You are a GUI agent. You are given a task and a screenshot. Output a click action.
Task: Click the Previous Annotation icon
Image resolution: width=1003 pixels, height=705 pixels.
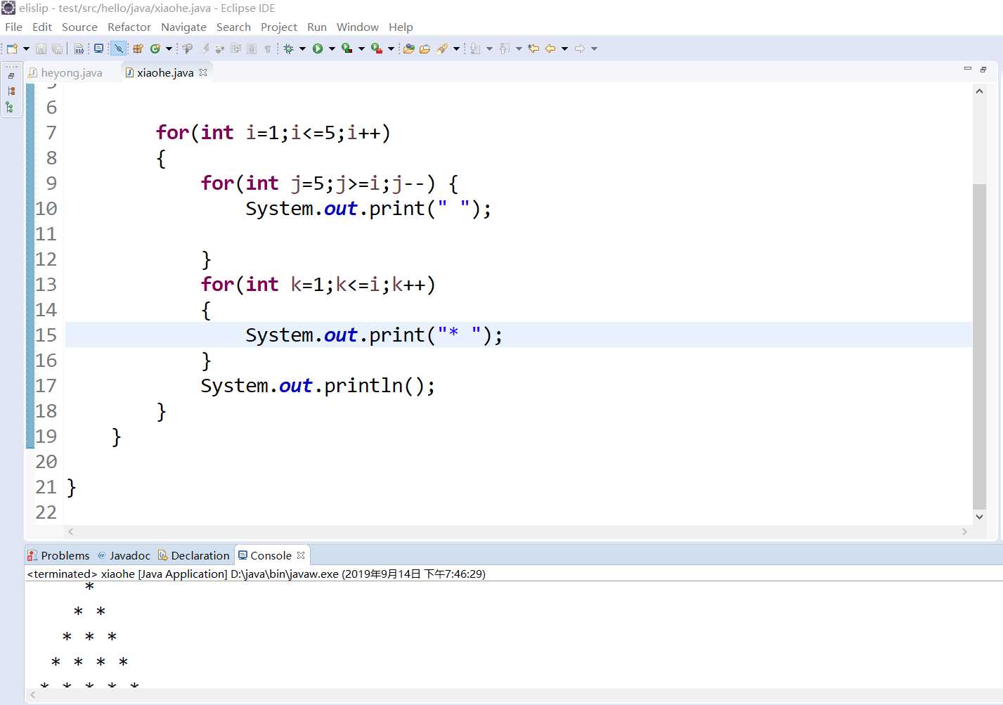(x=504, y=48)
